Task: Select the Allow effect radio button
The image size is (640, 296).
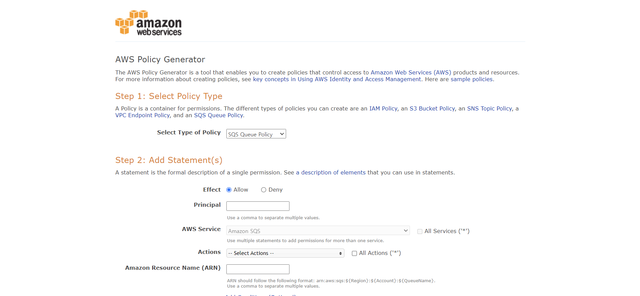Action: [x=229, y=190]
